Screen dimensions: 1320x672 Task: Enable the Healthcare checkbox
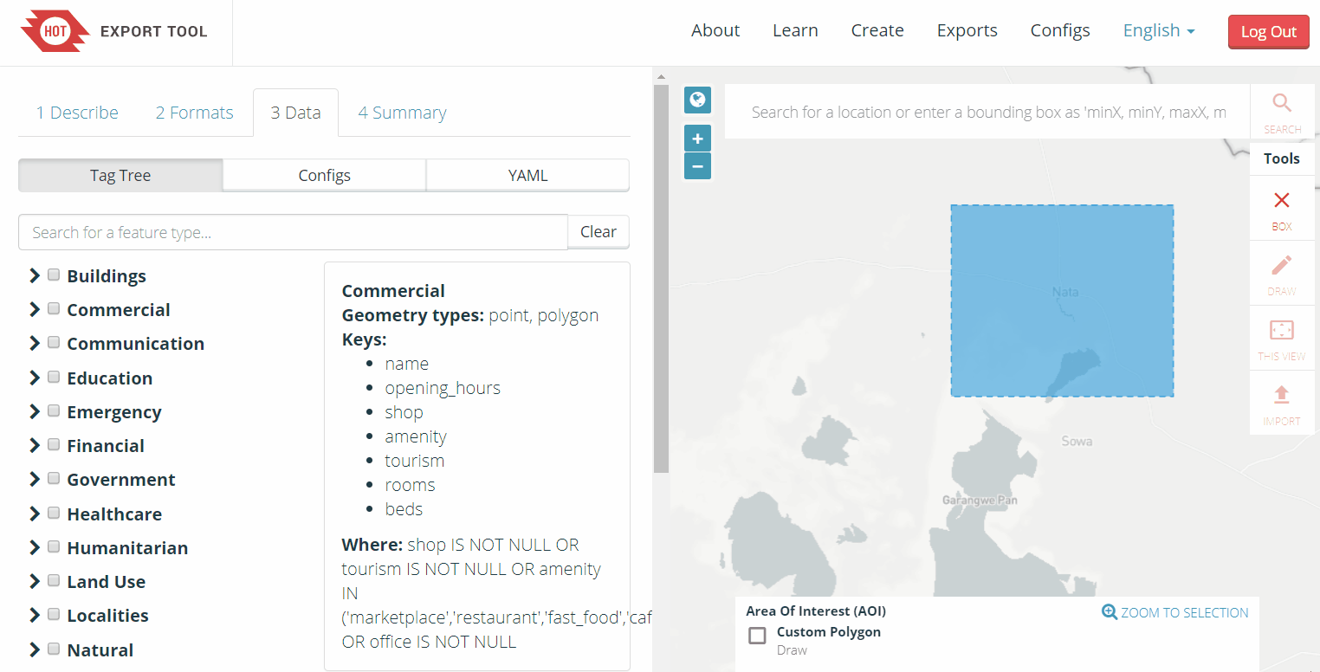click(x=54, y=514)
